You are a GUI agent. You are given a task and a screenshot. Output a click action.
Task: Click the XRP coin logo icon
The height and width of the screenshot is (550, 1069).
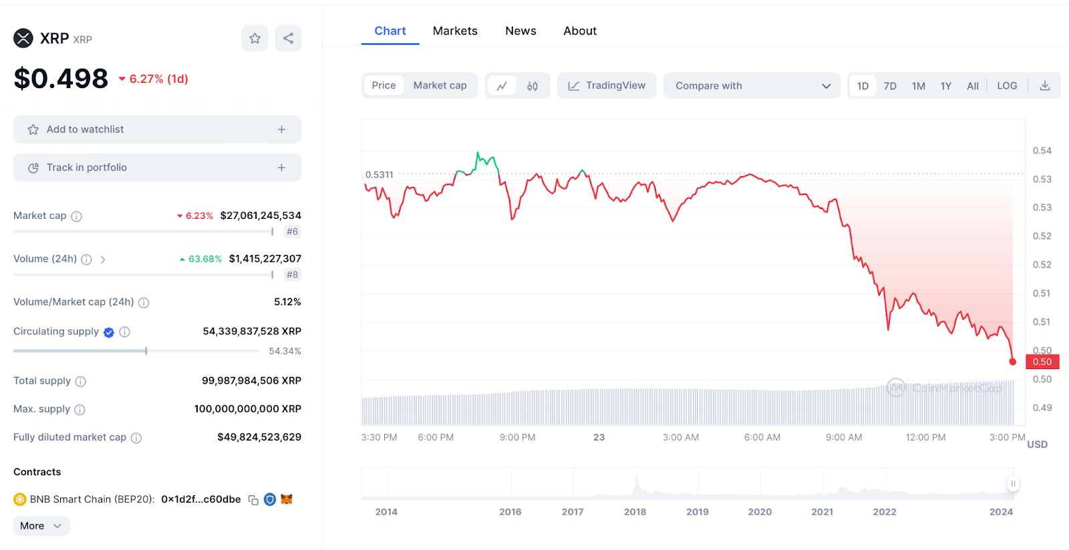(23, 39)
